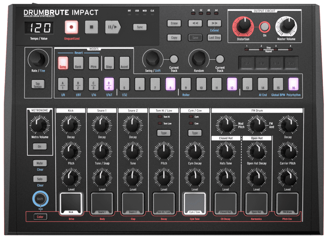The width and height of the screenshot is (326, 237).
Task: Click lit step button 8
Action: pyautogui.click(x=170, y=84)
